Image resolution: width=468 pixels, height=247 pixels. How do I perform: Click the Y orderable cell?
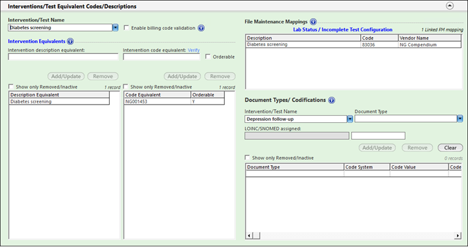coord(207,101)
